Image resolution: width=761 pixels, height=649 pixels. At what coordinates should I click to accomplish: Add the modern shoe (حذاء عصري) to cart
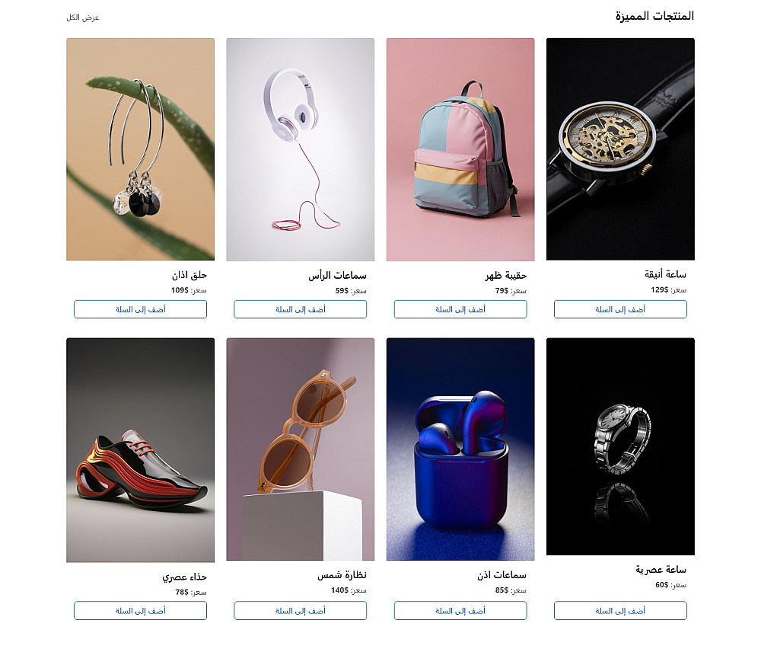140,611
